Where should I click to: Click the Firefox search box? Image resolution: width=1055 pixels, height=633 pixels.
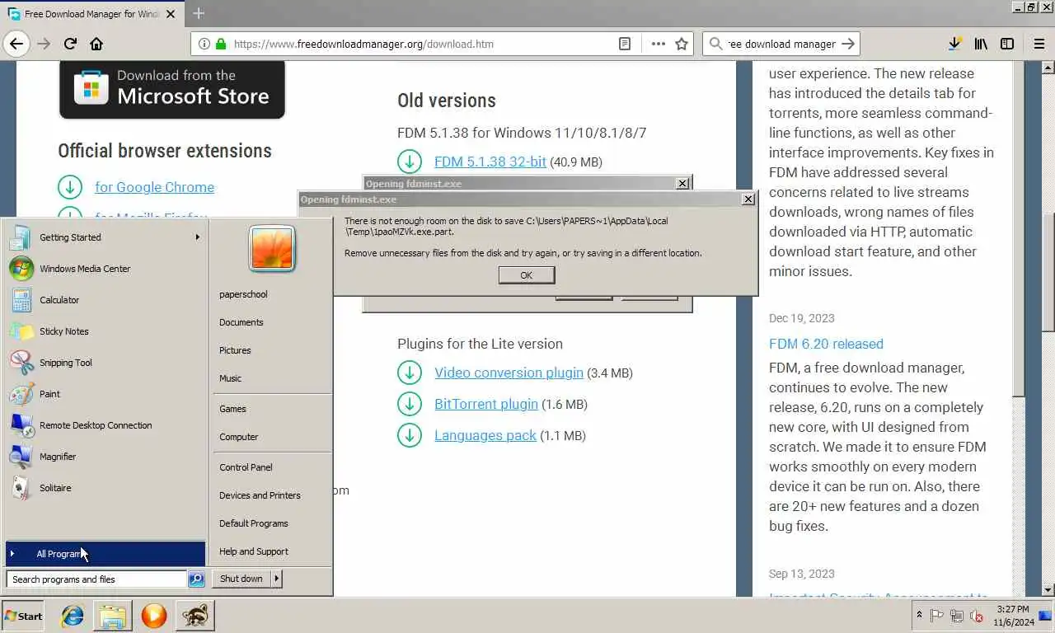coord(781,44)
